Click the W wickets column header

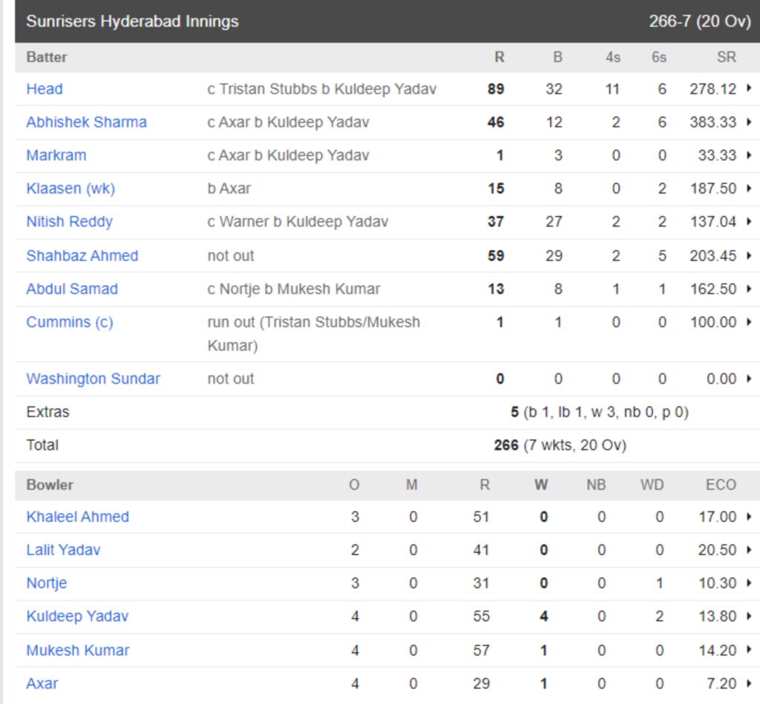coord(541,485)
